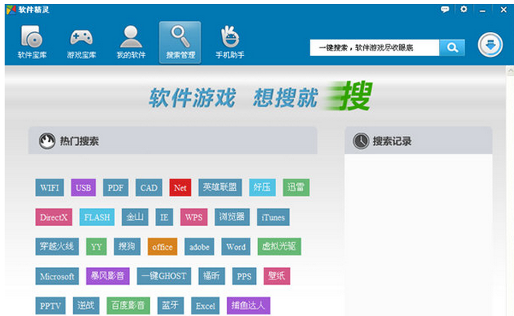Image resolution: width=514 pixels, height=316 pixels.
Task: Click the search magnifier button
Action: pyautogui.click(x=452, y=48)
